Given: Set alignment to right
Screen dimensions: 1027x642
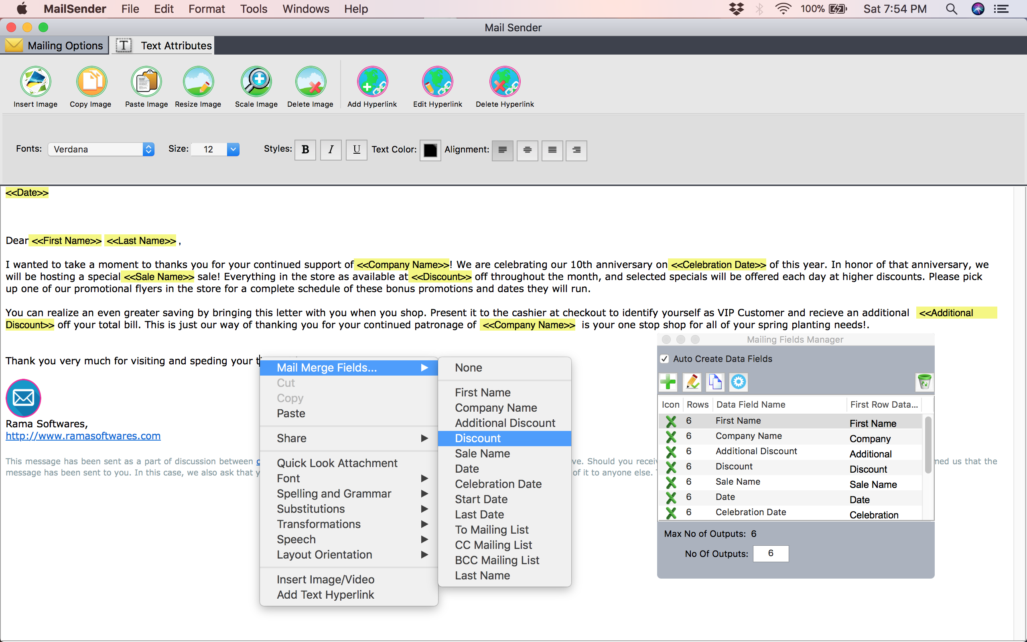Looking at the screenshot, I should [576, 150].
